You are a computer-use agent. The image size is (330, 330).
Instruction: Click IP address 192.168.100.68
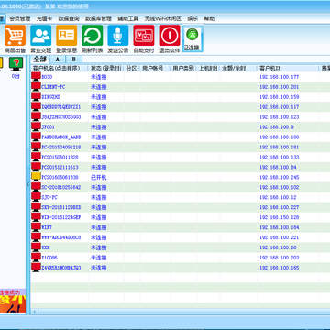coord(278,247)
